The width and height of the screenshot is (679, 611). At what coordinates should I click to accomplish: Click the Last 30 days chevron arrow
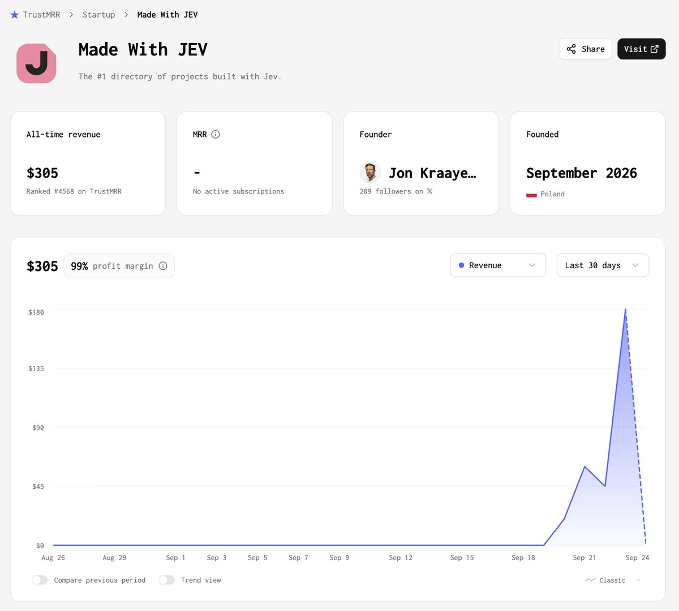(635, 265)
